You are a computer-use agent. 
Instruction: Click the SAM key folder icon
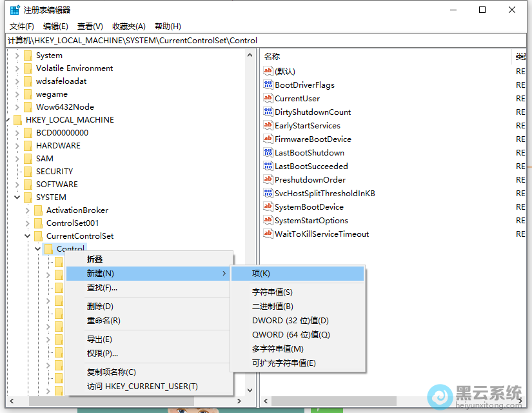tap(27, 158)
